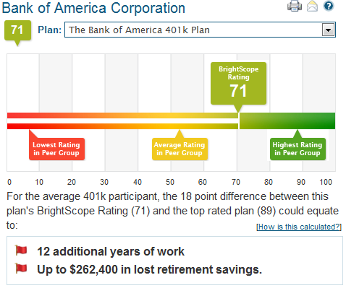Open the help question mark icon
346x288 pixels.
click(x=329, y=6)
